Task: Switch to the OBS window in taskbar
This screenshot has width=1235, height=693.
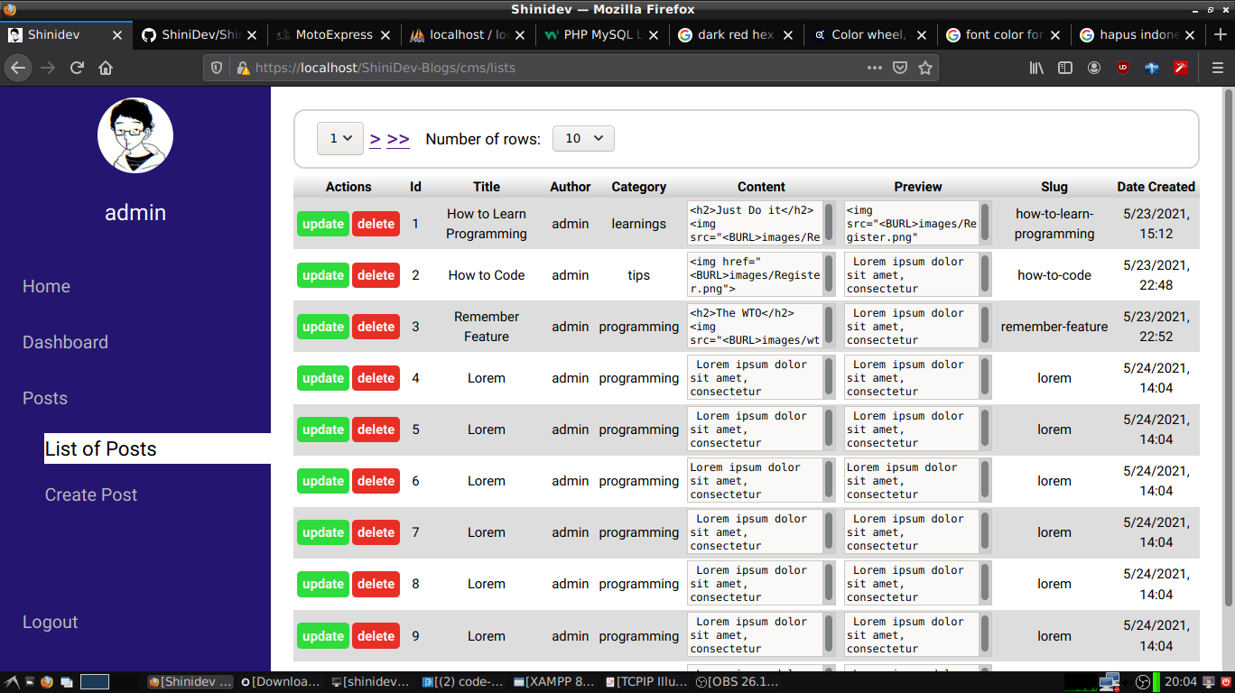Action: (x=737, y=682)
